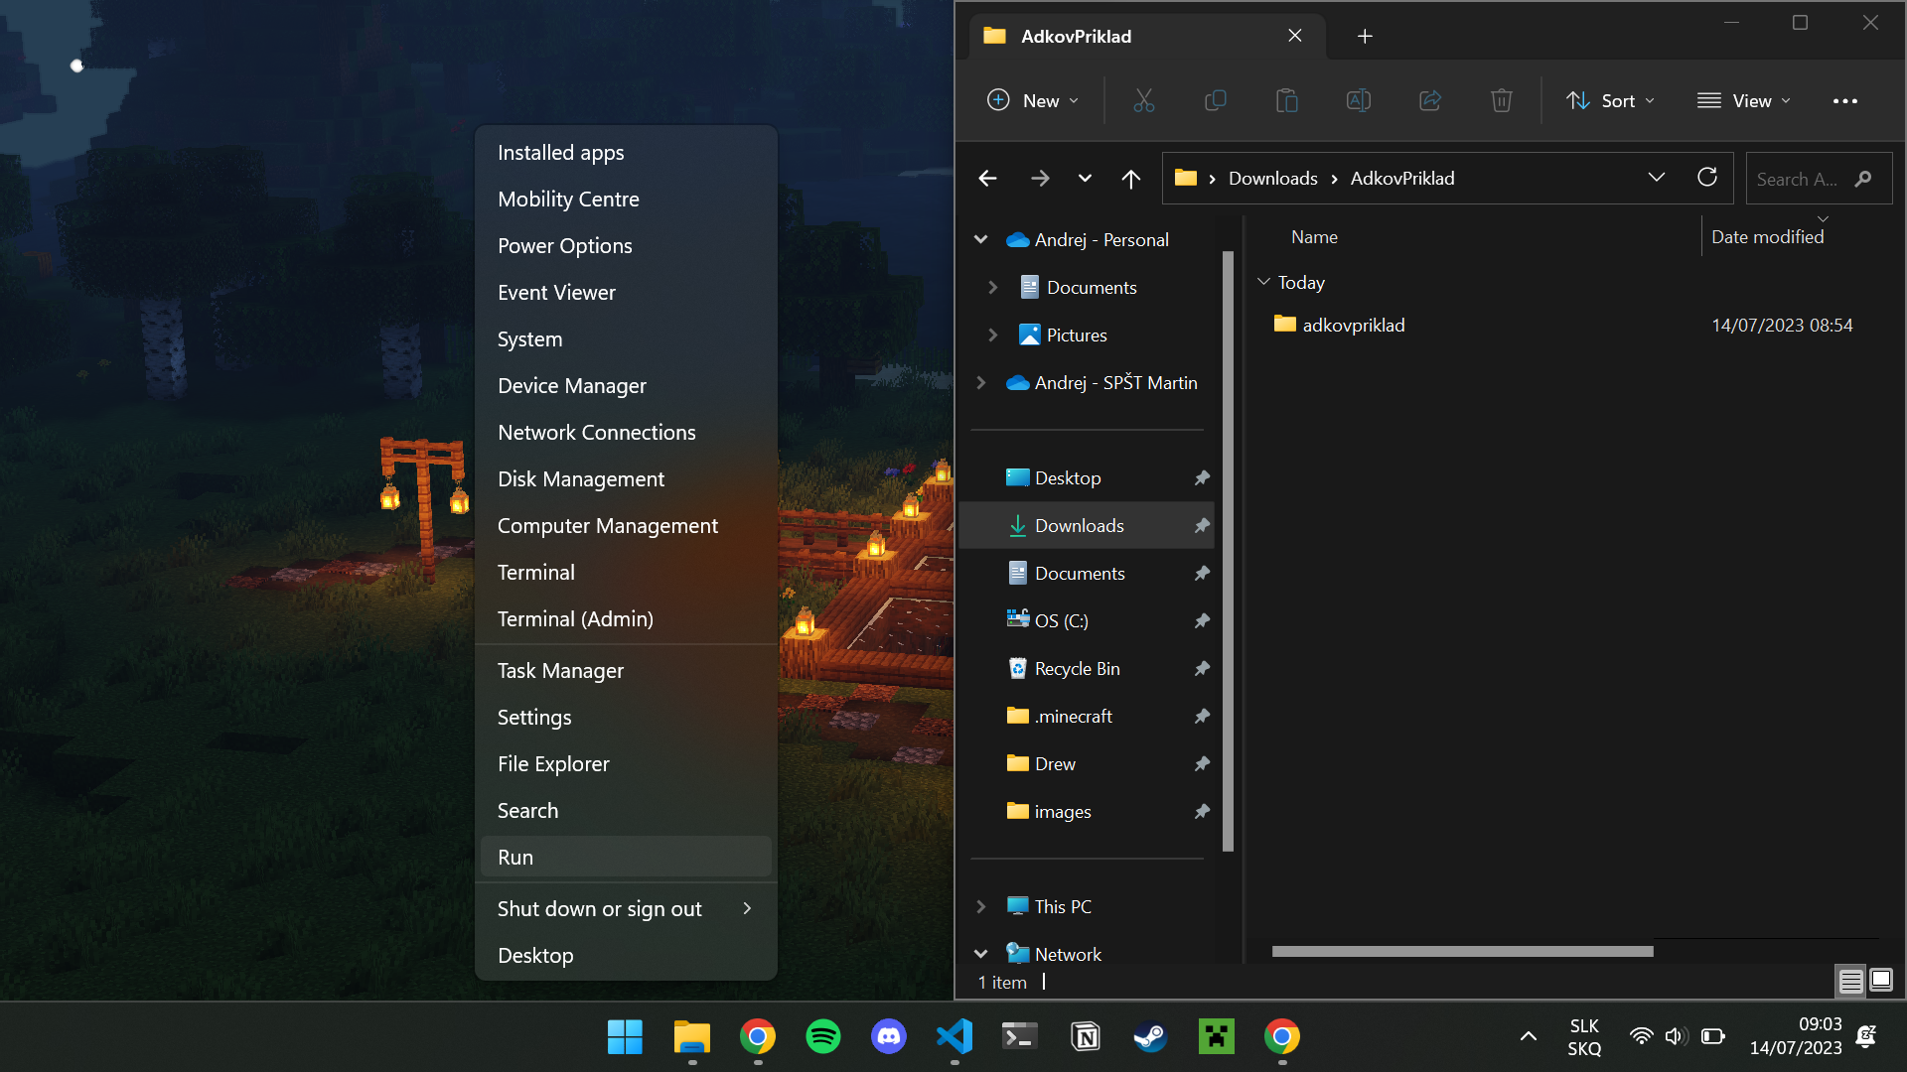The height and width of the screenshot is (1072, 1907).
Task: Open Minecraft creeper icon on taskbar
Action: coord(1217,1036)
